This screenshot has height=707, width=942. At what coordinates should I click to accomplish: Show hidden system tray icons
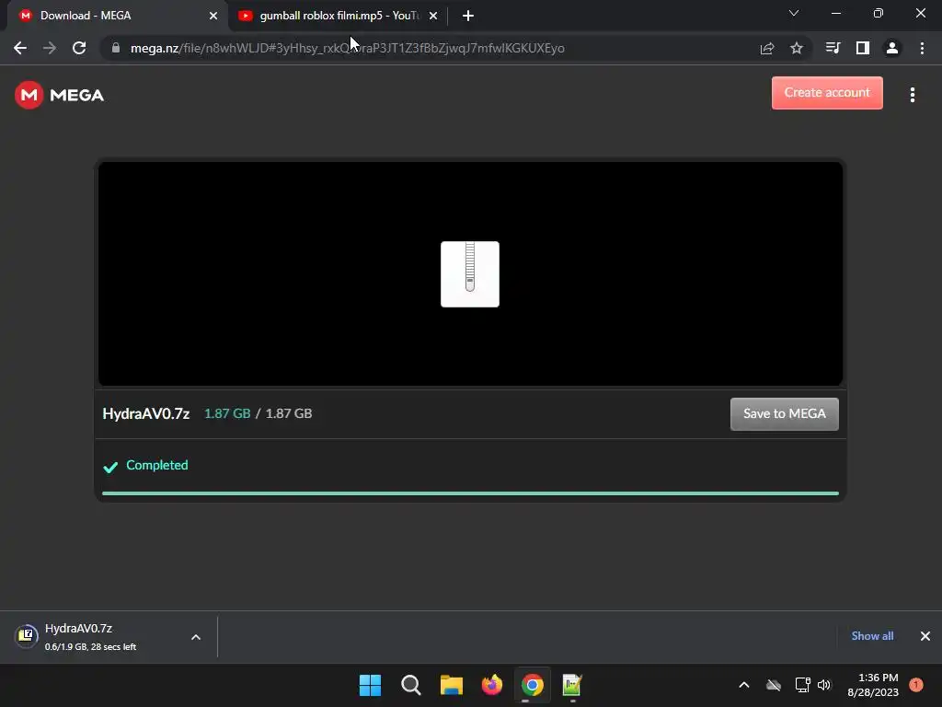(743, 685)
